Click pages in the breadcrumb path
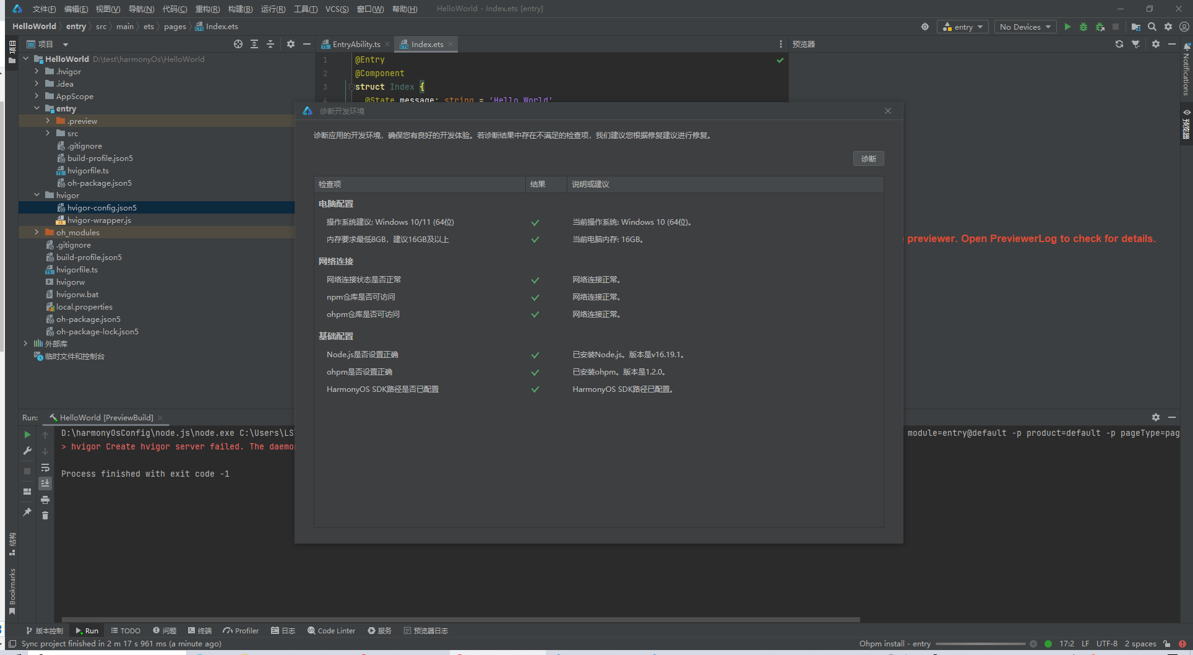The height and width of the screenshot is (655, 1193). 174,27
